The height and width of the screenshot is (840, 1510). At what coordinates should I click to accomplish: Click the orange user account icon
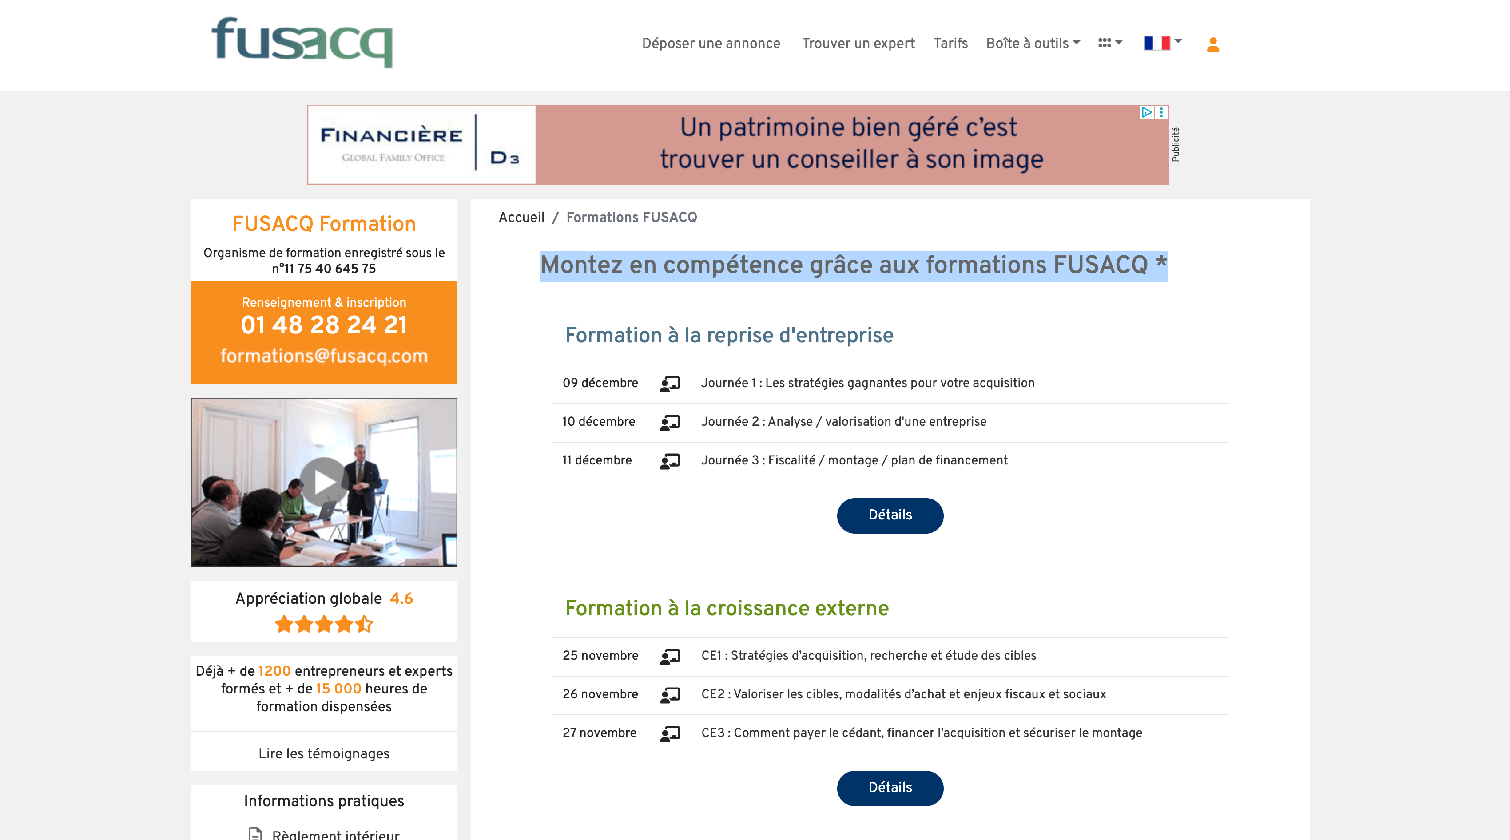(x=1213, y=44)
